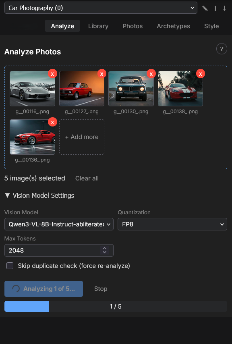
Task: Open help via the question mark icon
Action: pyautogui.click(x=222, y=49)
